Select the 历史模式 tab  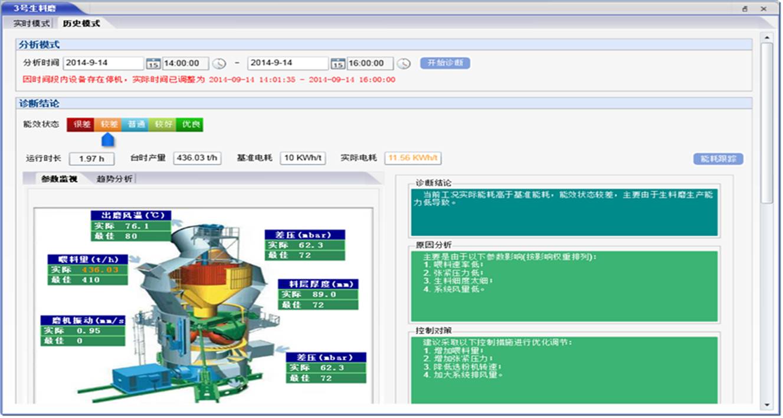pyautogui.click(x=81, y=24)
